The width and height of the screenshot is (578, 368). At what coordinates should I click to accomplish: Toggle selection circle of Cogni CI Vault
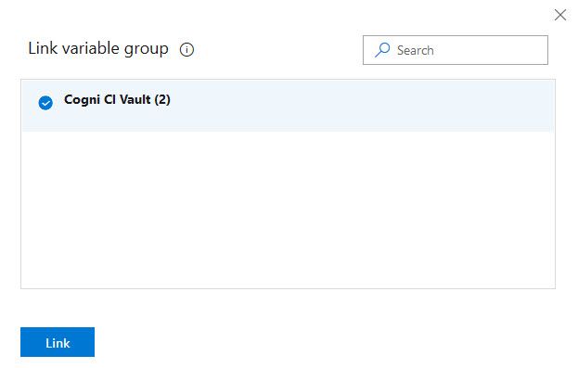(x=45, y=103)
